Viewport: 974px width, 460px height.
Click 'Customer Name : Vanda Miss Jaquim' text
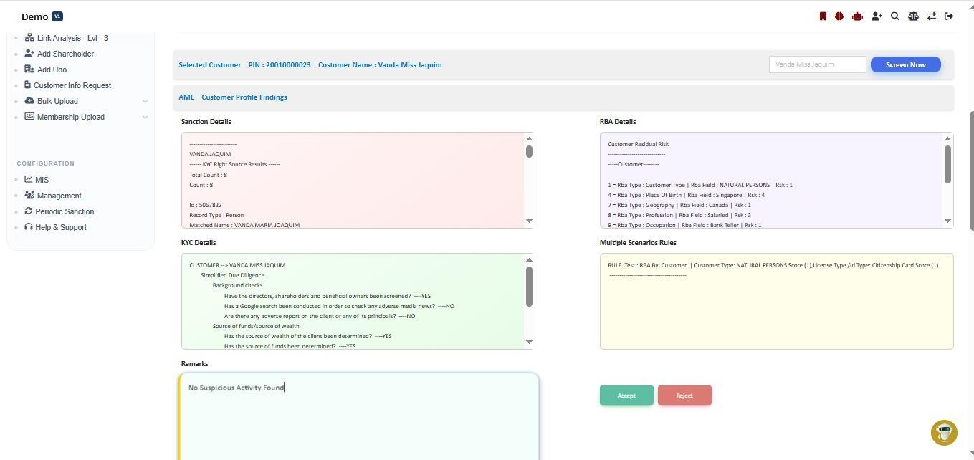click(x=380, y=65)
